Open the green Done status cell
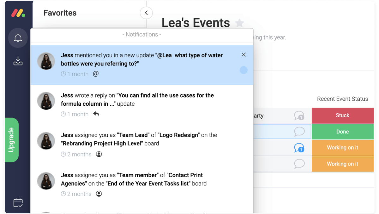This screenshot has width=379, height=214. (342, 132)
